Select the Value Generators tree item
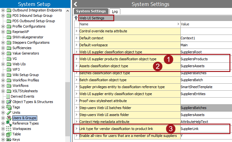 click(25, 53)
